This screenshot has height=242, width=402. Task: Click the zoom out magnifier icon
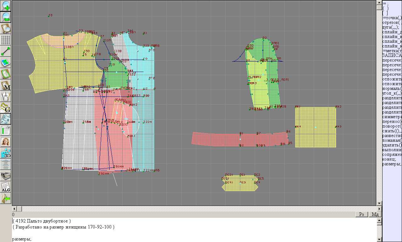[6, 17]
